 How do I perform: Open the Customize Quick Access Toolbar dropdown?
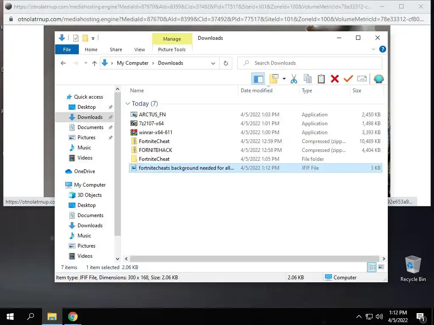coord(93,39)
